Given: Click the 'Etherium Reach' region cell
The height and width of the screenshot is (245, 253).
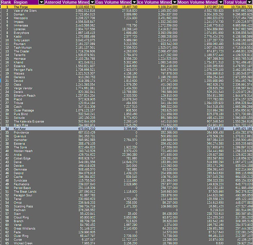Looking at the screenshot, I should tap(25, 96).
